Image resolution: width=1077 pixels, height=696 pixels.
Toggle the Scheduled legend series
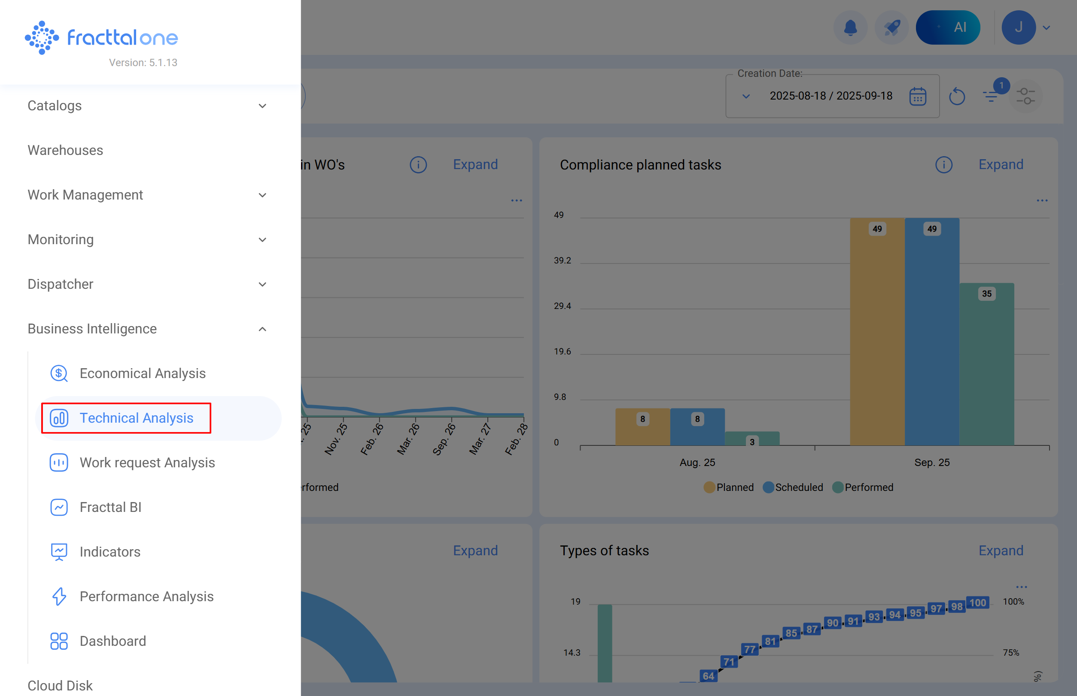(x=793, y=487)
